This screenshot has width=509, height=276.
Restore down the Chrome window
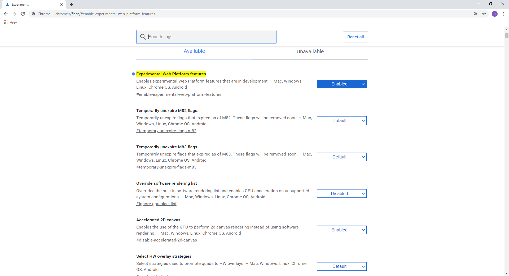pos(491,4)
